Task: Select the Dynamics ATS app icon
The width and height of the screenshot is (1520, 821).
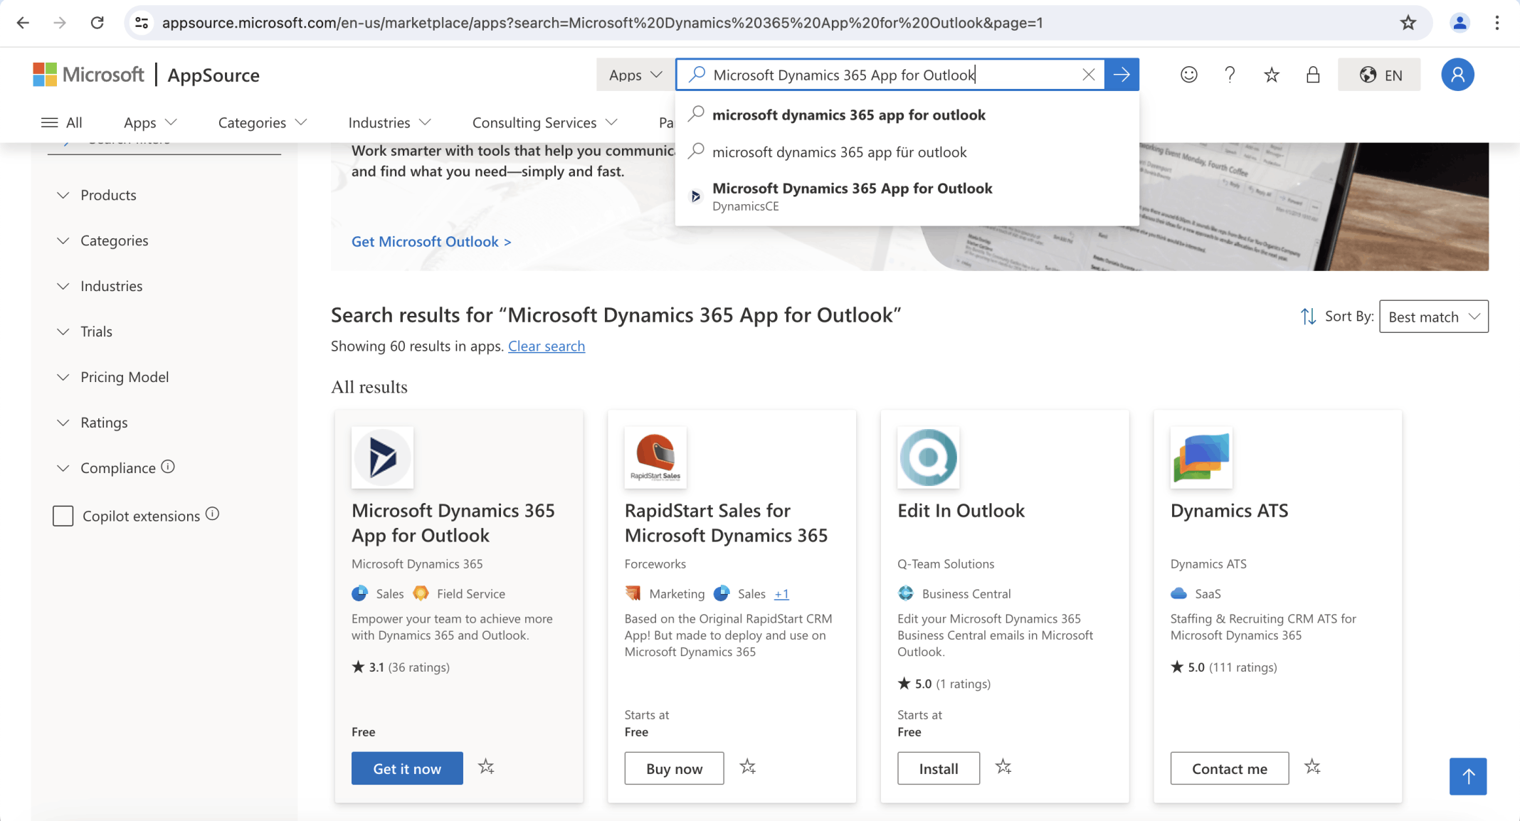Action: point(1200,457)
